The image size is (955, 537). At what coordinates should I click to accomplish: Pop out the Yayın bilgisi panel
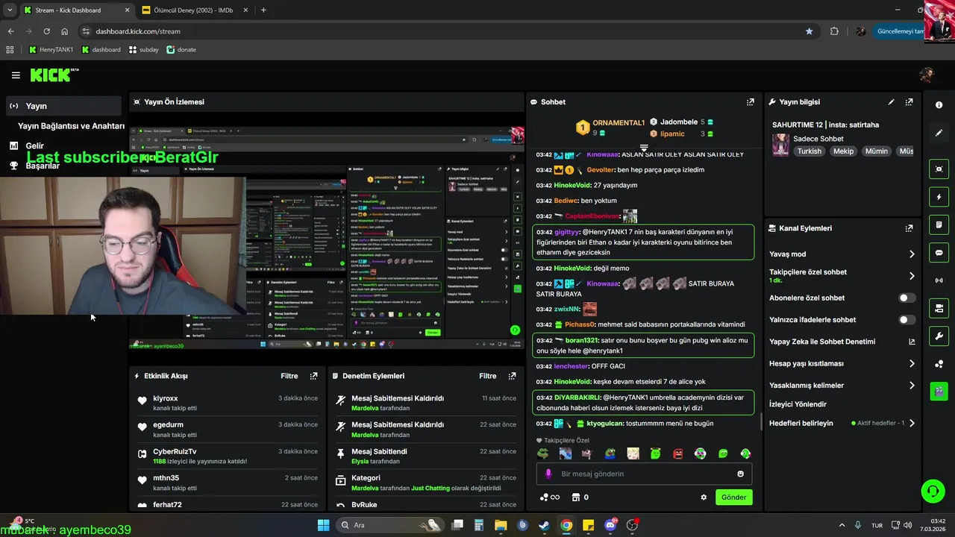pos(909,102)
